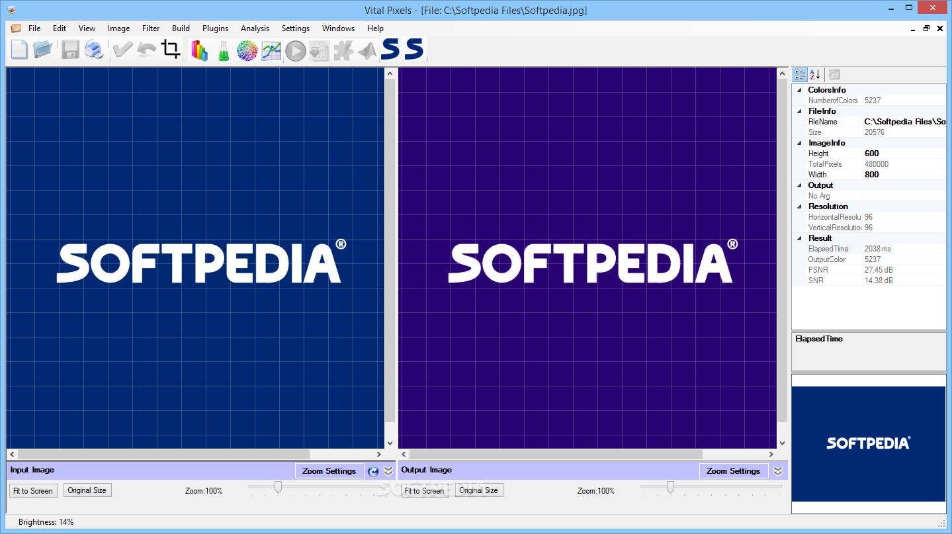
Task: Click the puzzle piece plugin icon
Action: click(343, 51)
